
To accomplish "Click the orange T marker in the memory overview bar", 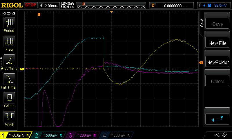I will tap(84, 4).
